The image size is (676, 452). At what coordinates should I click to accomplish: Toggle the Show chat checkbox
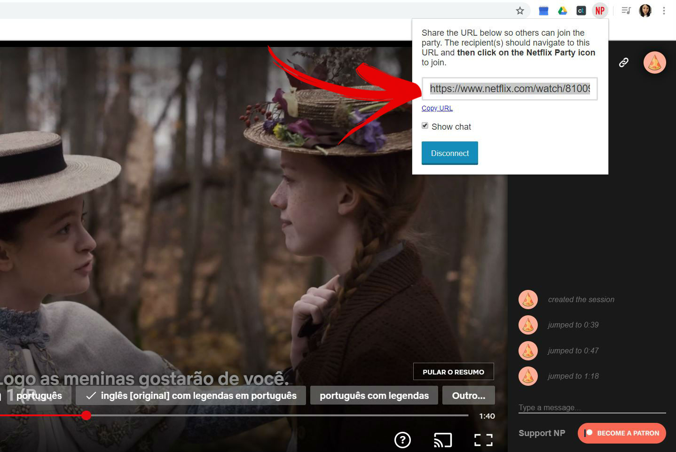point(425,125)
